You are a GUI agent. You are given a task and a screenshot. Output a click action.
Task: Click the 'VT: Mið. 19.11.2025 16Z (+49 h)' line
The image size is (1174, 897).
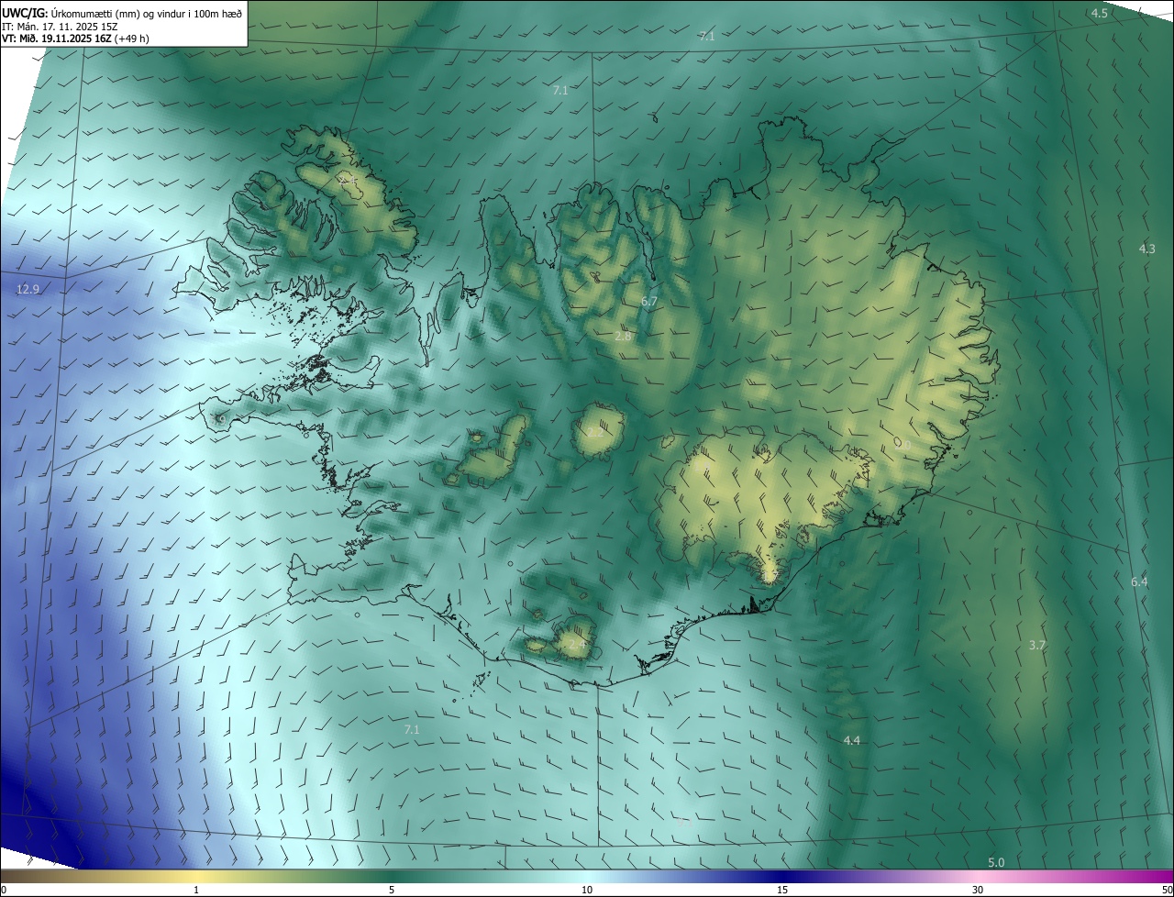click(x=75, y=39)
